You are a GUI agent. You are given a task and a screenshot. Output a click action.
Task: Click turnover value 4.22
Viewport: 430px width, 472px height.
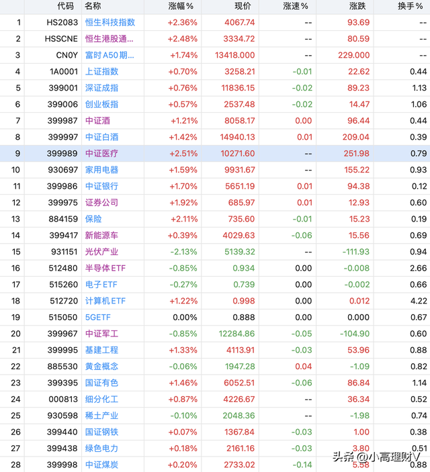pyautogui.click(x=419, y=301)
